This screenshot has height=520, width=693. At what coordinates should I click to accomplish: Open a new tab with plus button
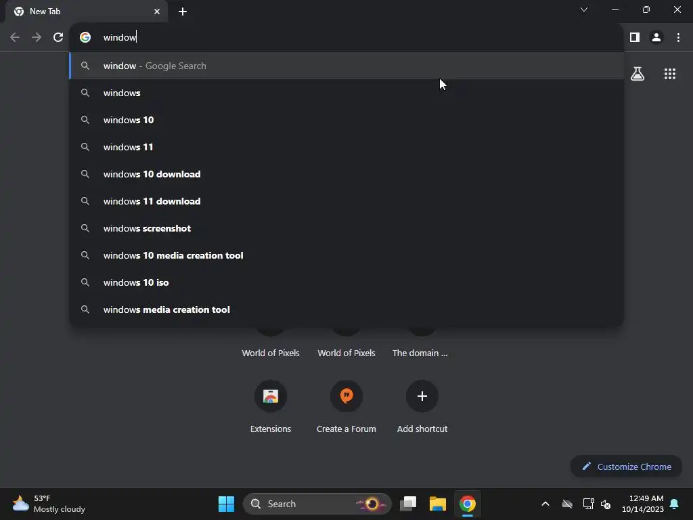pos(183,12)
